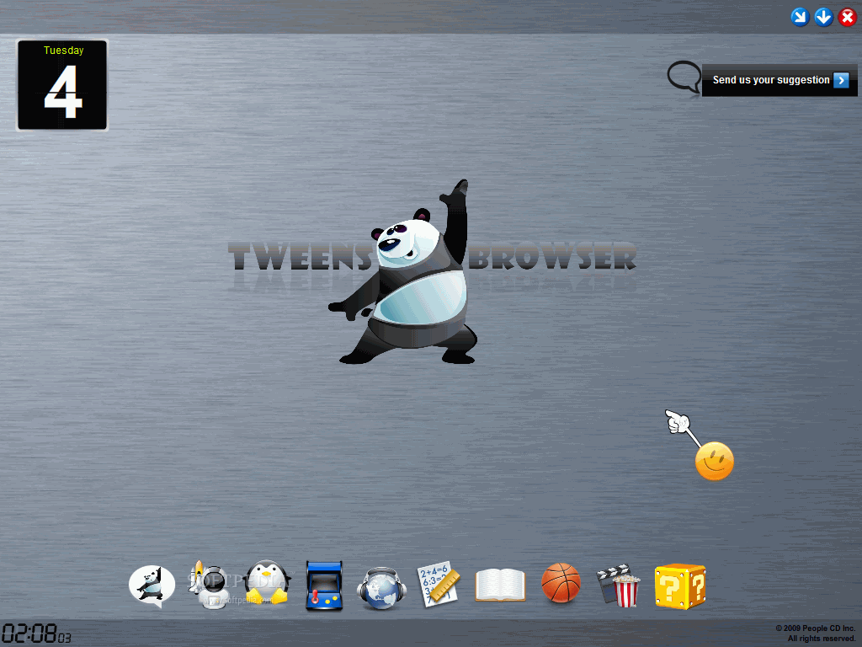
Task: Click the blue arrow beside the suggestion text
Action: coord(841,80)
